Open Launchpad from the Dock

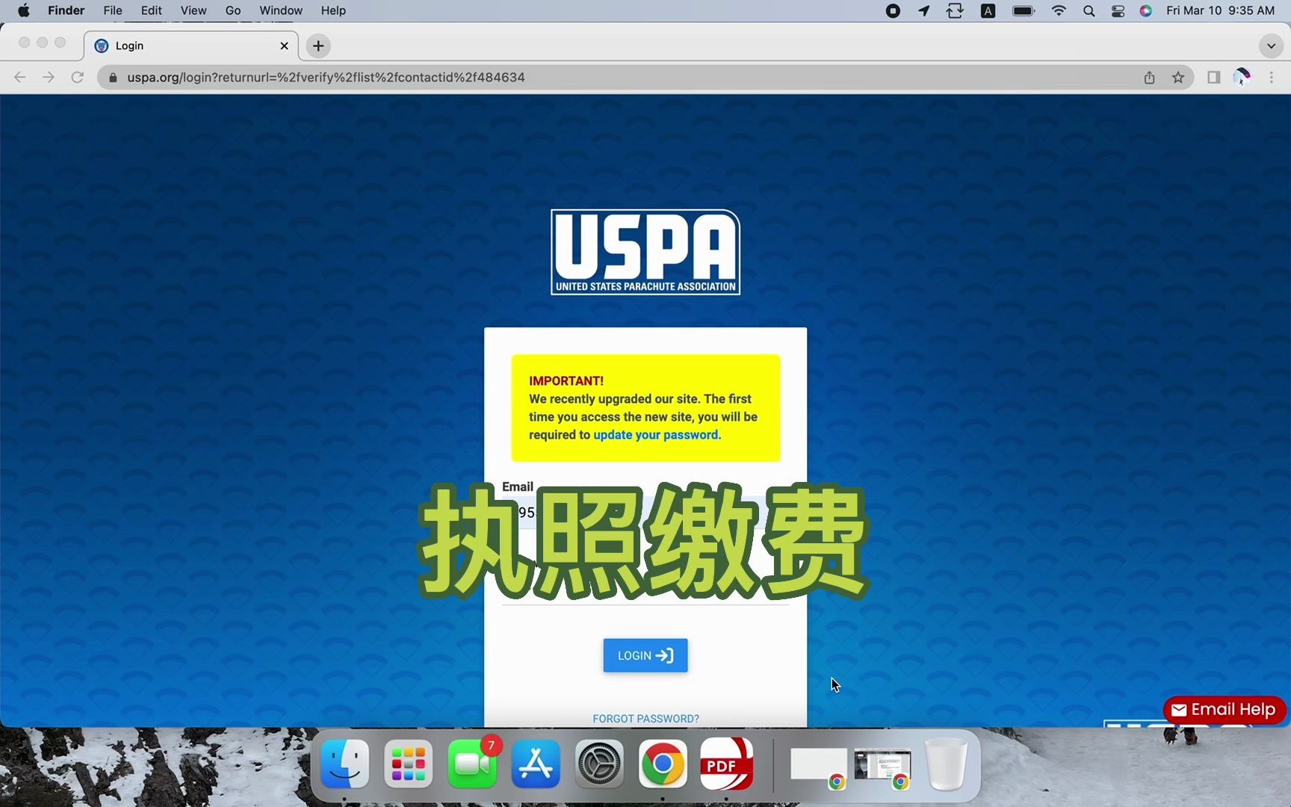click(x=408, y=764)
